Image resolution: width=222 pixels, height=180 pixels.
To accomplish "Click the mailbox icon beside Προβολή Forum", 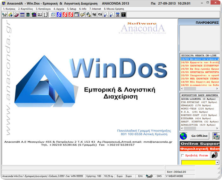I will point(215,155).
